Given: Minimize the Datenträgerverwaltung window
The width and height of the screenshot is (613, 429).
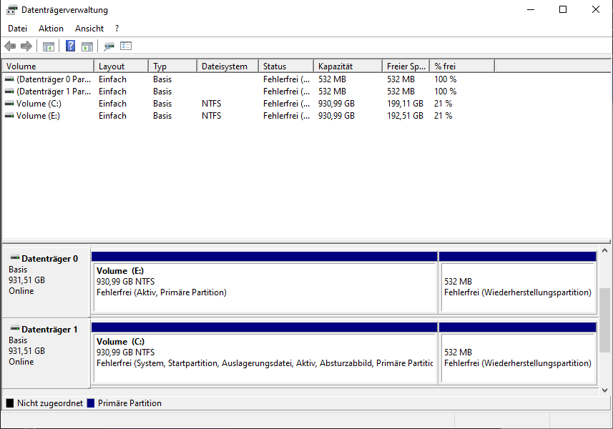Looking at the screenshot, I should [x=531, y=9].
